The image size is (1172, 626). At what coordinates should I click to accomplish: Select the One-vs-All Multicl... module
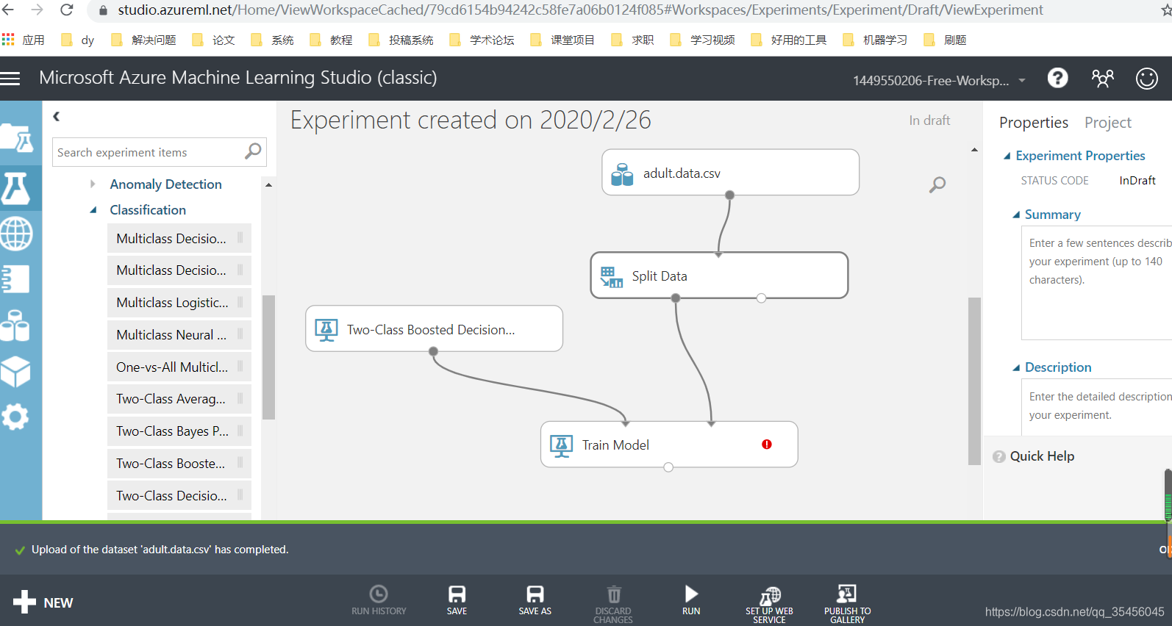point(179,367)
